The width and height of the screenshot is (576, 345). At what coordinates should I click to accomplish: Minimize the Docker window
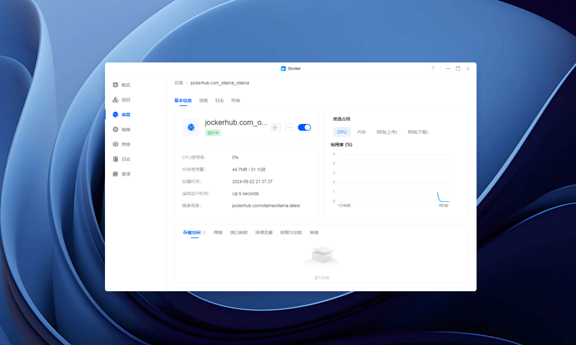[x=448, y=68]
